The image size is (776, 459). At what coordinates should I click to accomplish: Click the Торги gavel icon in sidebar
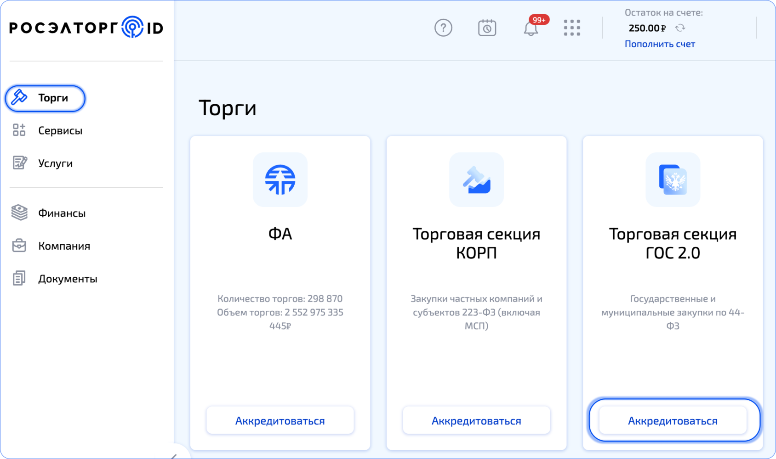click(x=19, y=97)
